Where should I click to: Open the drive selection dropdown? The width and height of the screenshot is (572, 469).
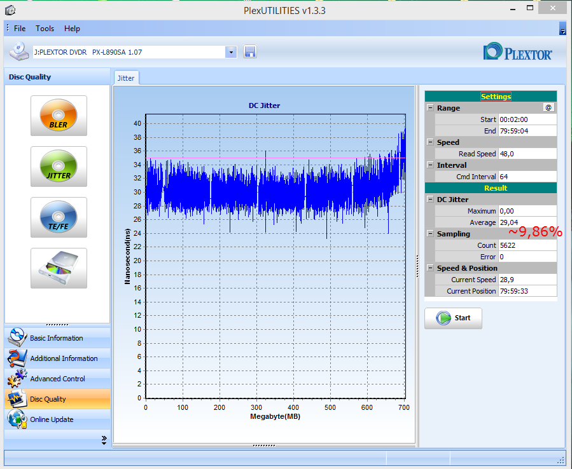point(231,52)
